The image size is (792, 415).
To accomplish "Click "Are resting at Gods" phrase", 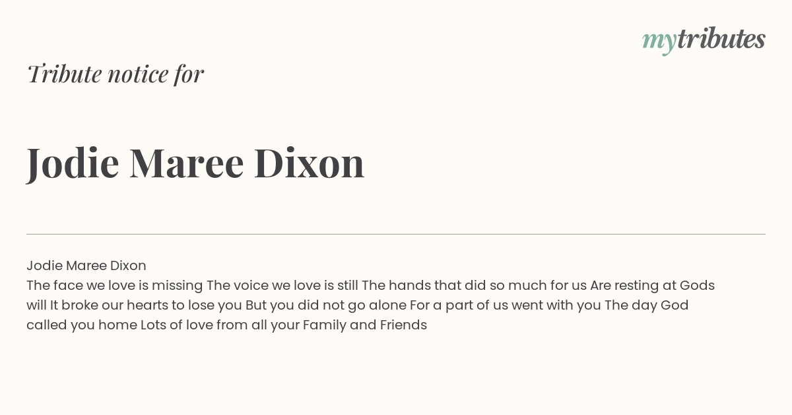I will click(652, 285).
